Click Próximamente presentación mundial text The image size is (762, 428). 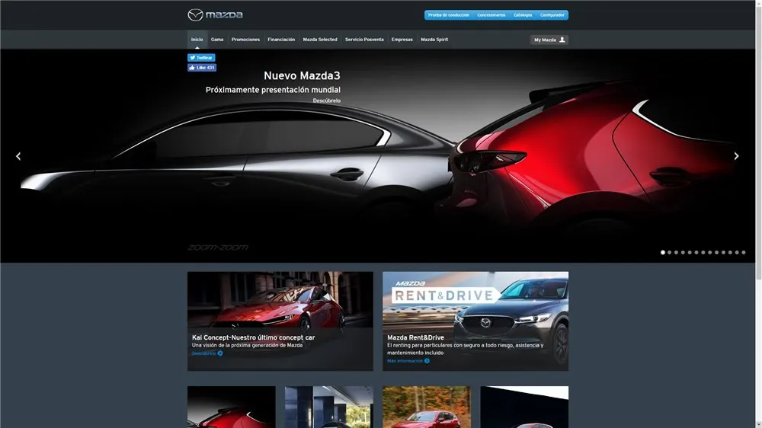coord(273,90)
